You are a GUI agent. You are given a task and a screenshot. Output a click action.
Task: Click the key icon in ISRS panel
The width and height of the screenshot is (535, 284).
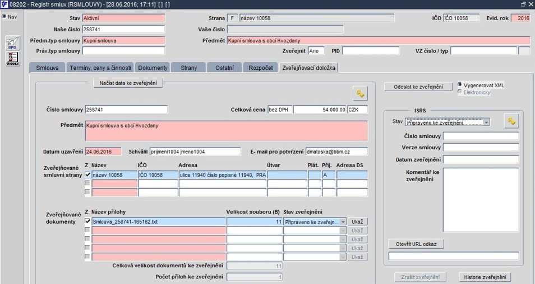pos(511,121)
